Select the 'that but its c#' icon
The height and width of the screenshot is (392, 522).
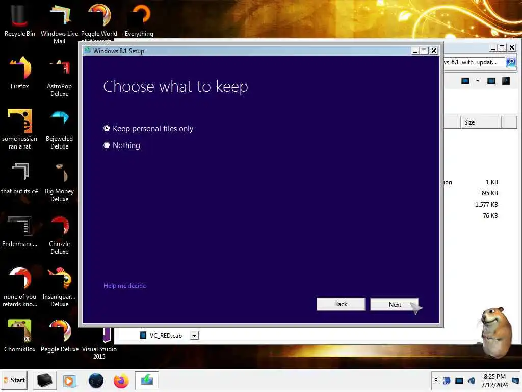click(x=20, y=178)
